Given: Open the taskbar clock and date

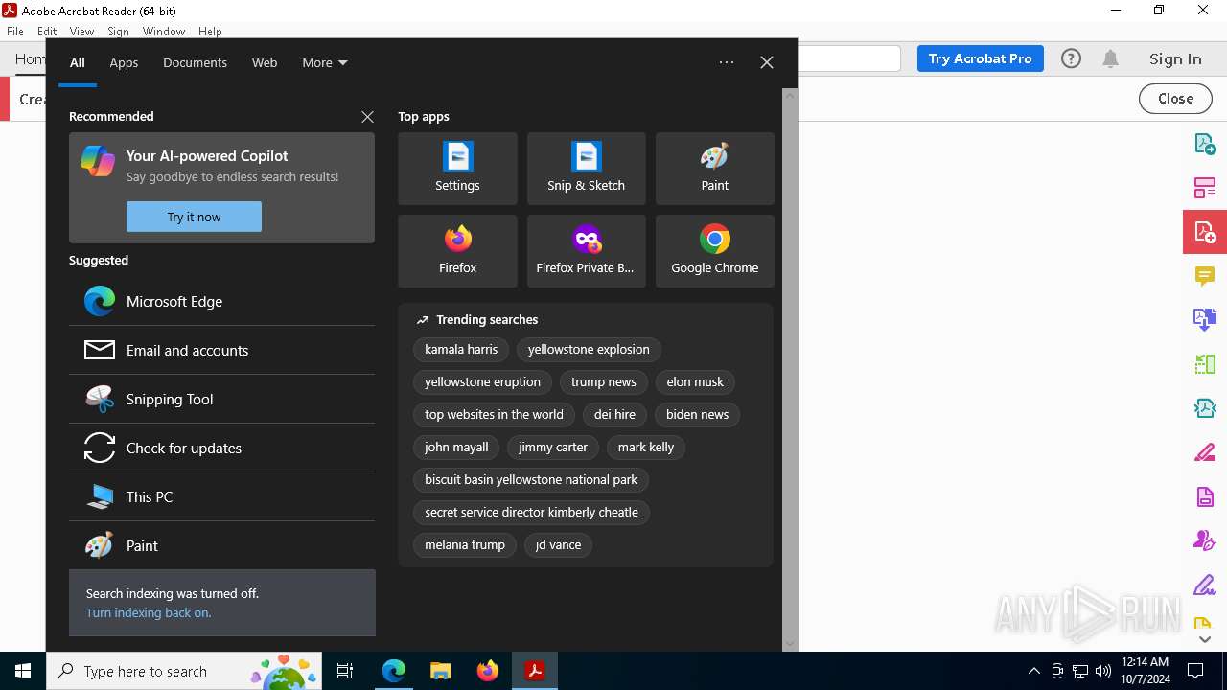Looking at the screenshot, I should pos(1145,671).
